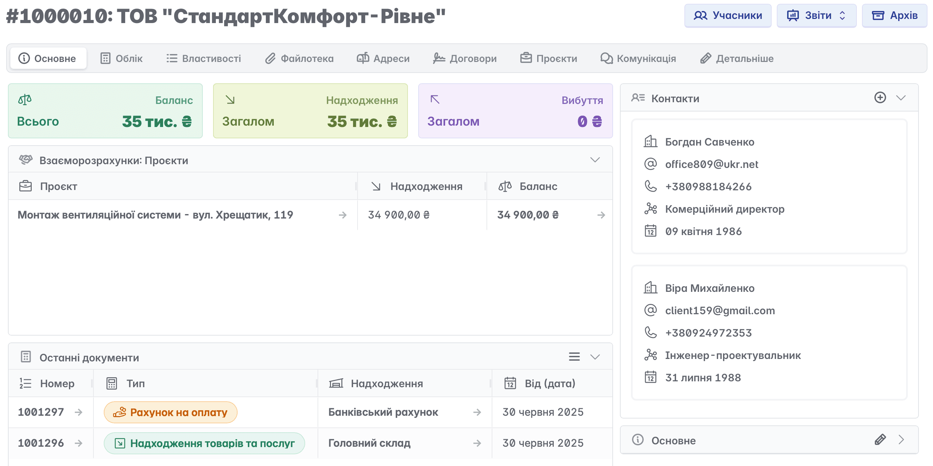Collapse the Контакти panel
This screenshot has width=933, height=466.
click(901, 98)
